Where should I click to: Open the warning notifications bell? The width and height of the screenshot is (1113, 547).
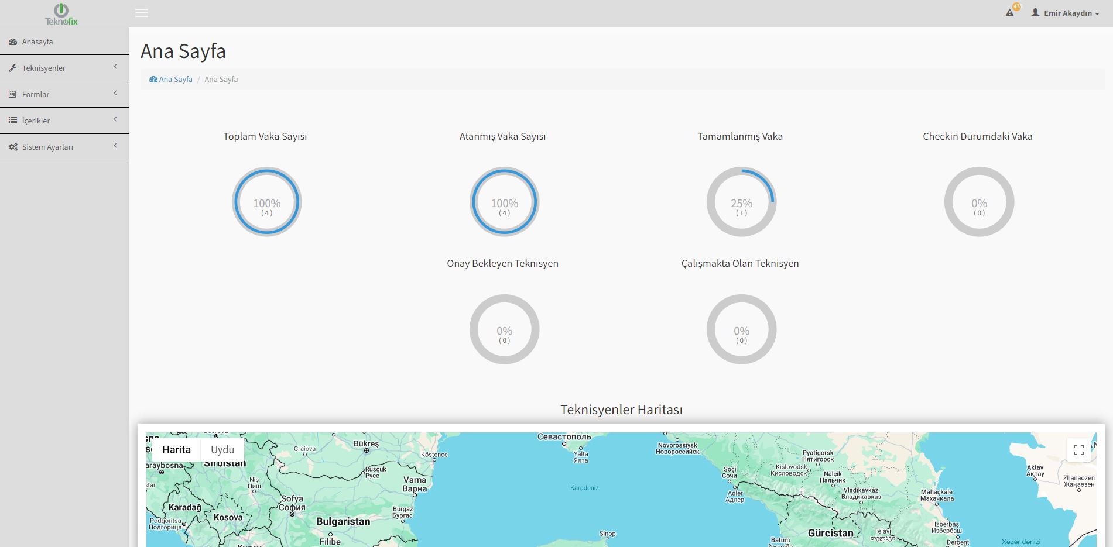coord(1010,12)
